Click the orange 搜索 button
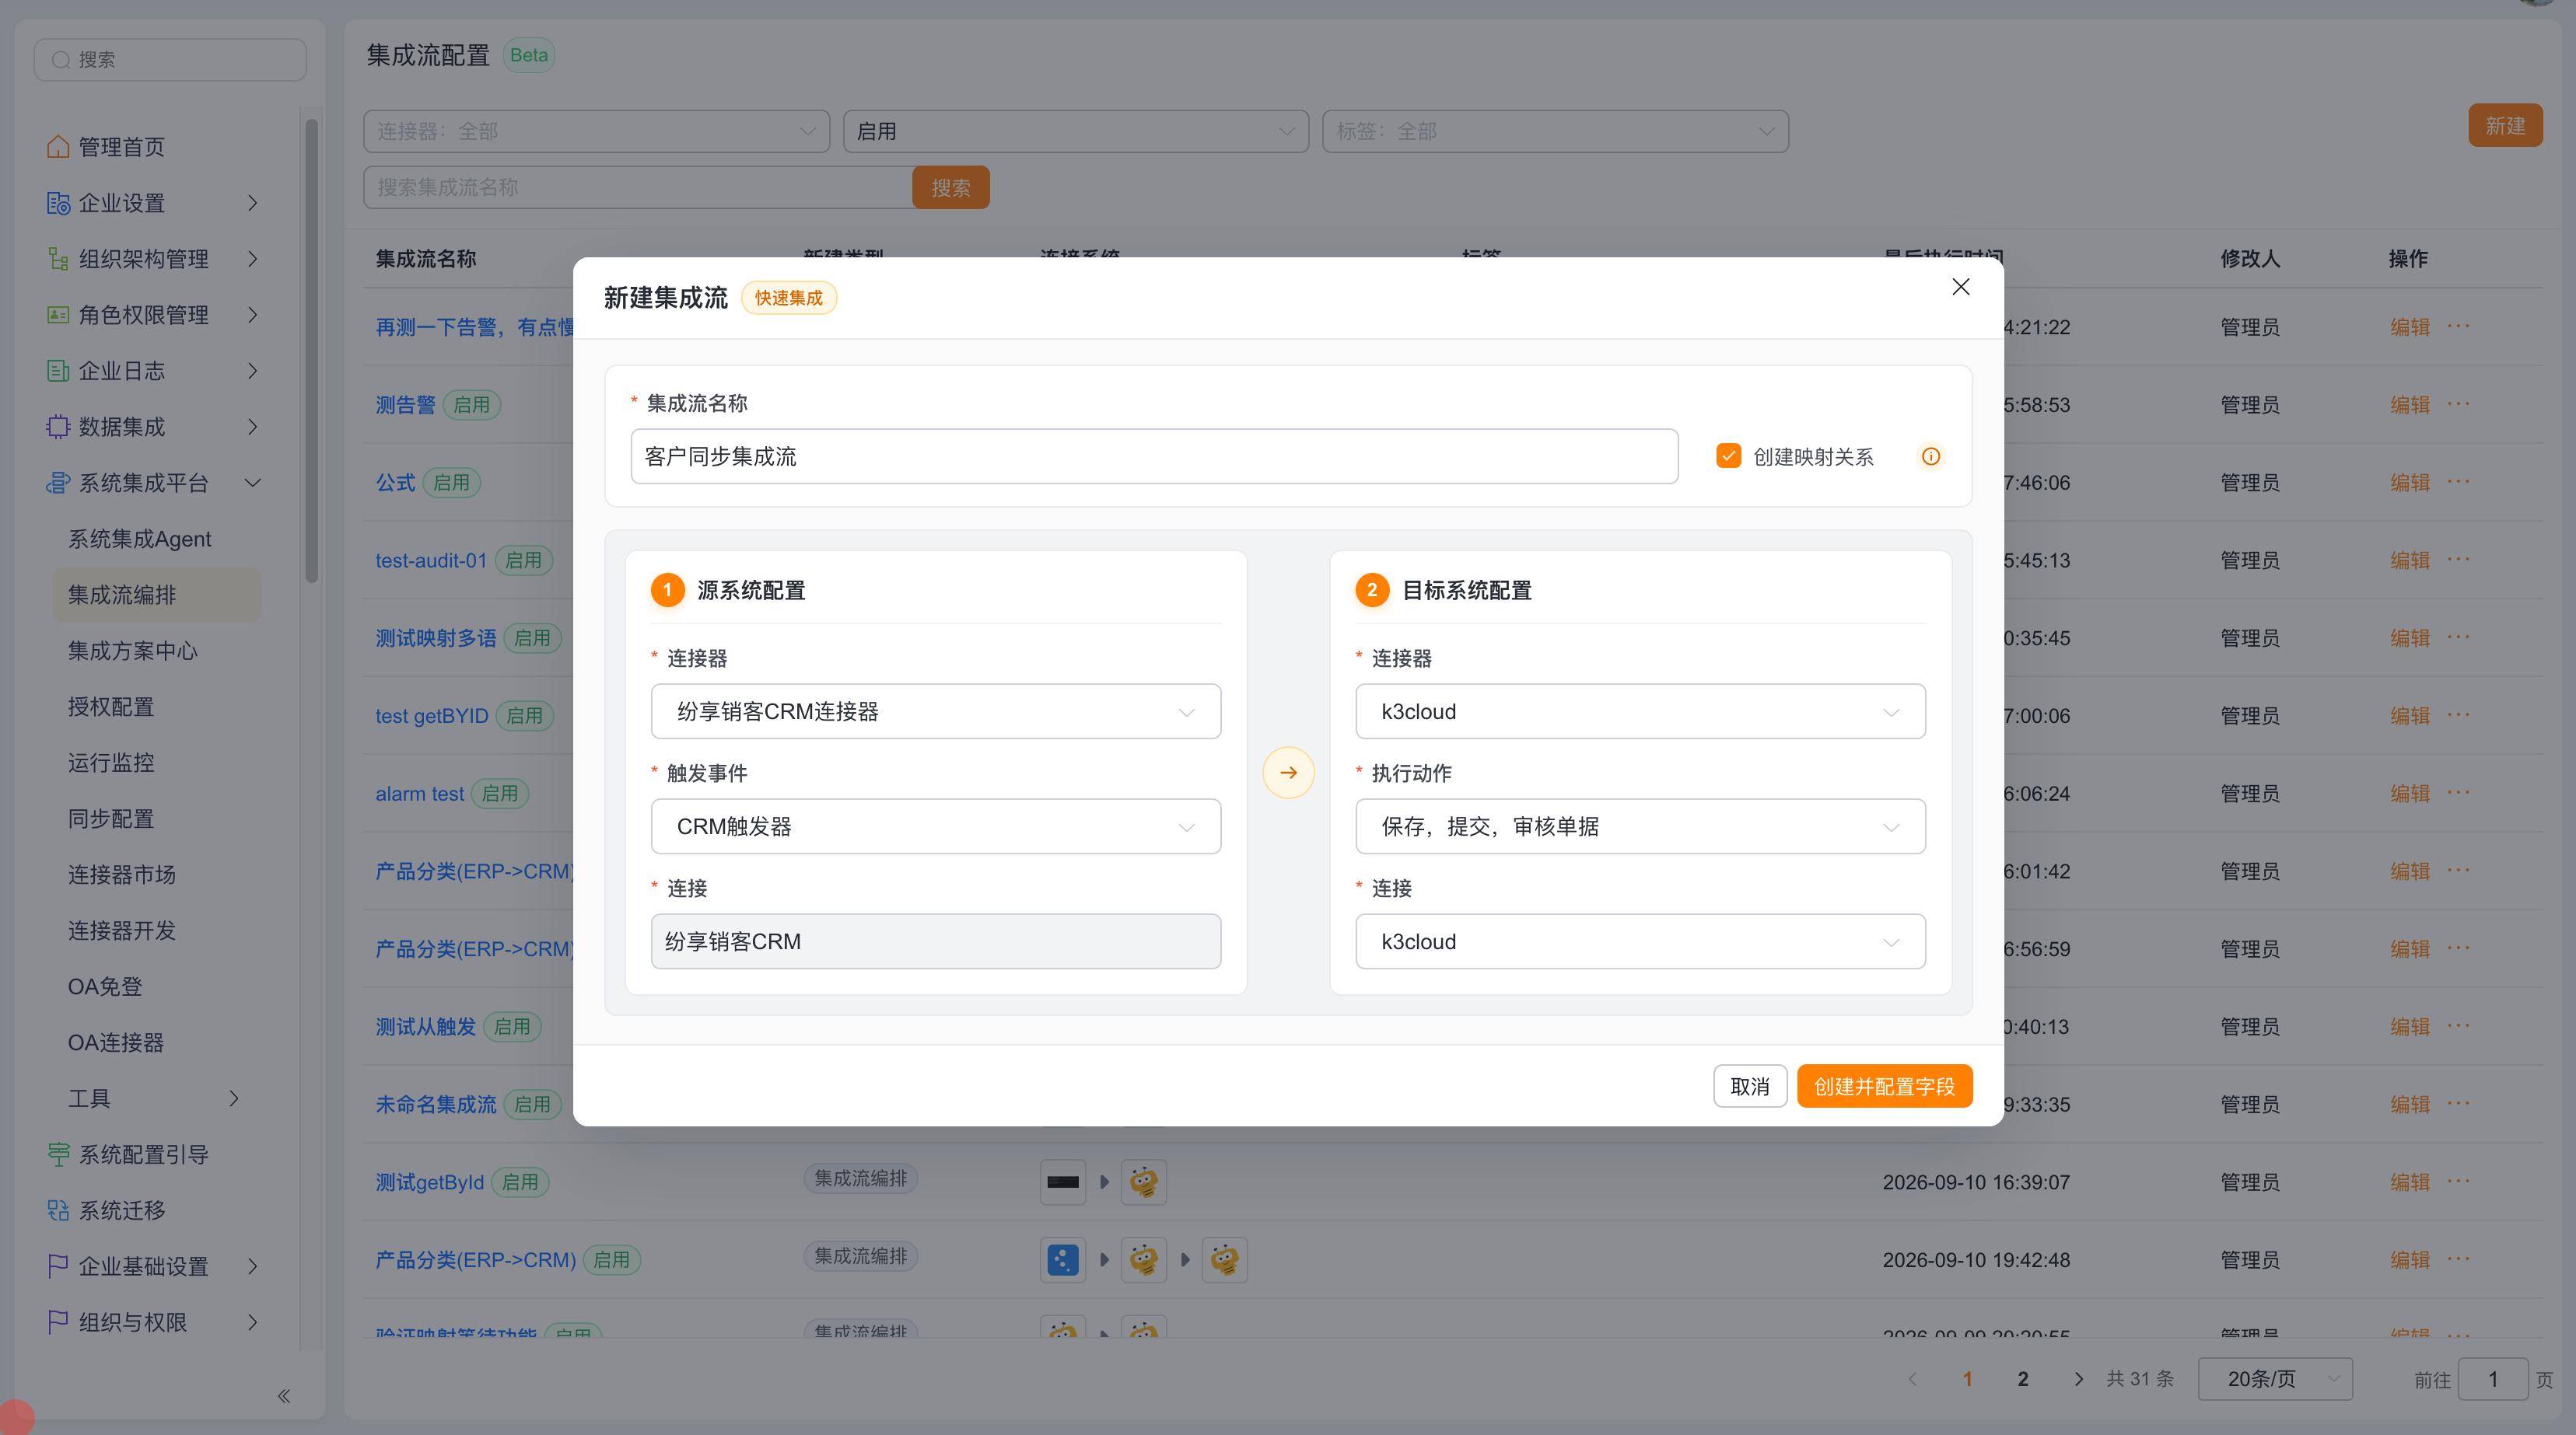 coord(951,188)
